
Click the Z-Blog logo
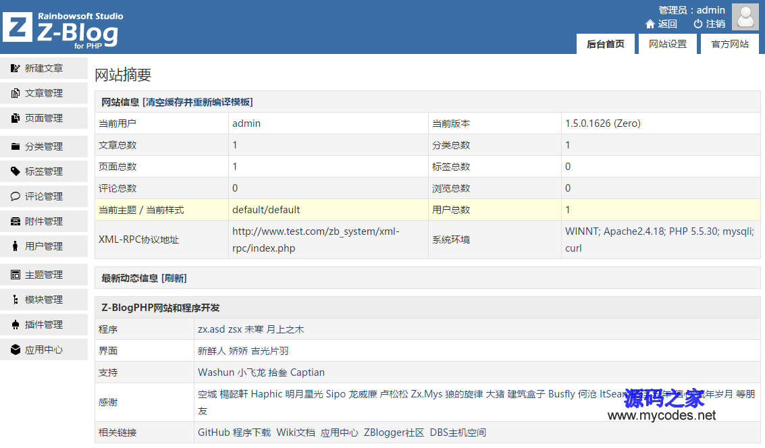click(61, 30)
